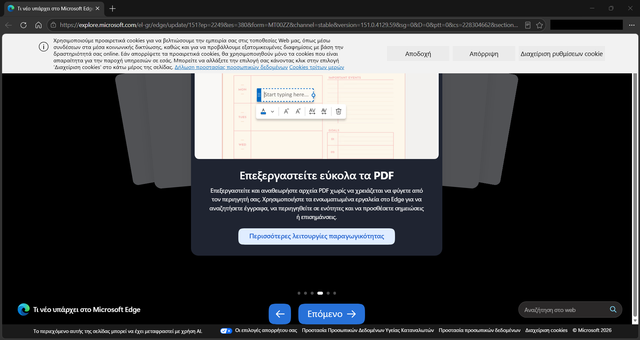Go to the fifth carousel dot
Screen dimensions: 640x340
click(x=328, y=293)
